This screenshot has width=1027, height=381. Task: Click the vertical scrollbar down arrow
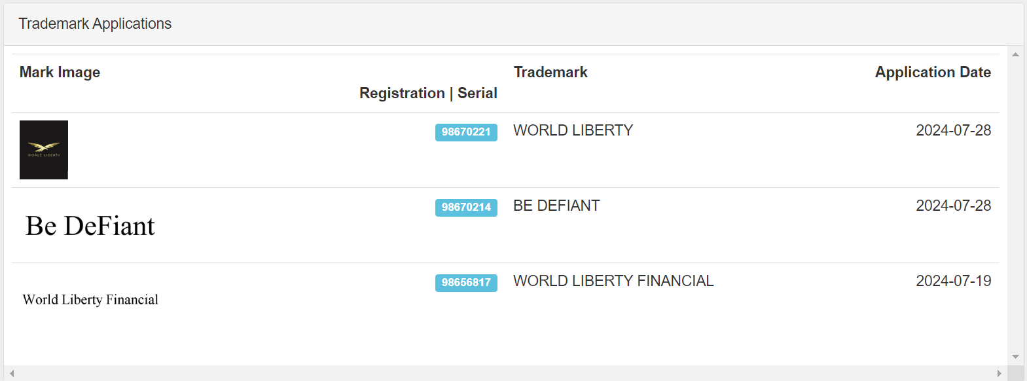(1015, 357)
